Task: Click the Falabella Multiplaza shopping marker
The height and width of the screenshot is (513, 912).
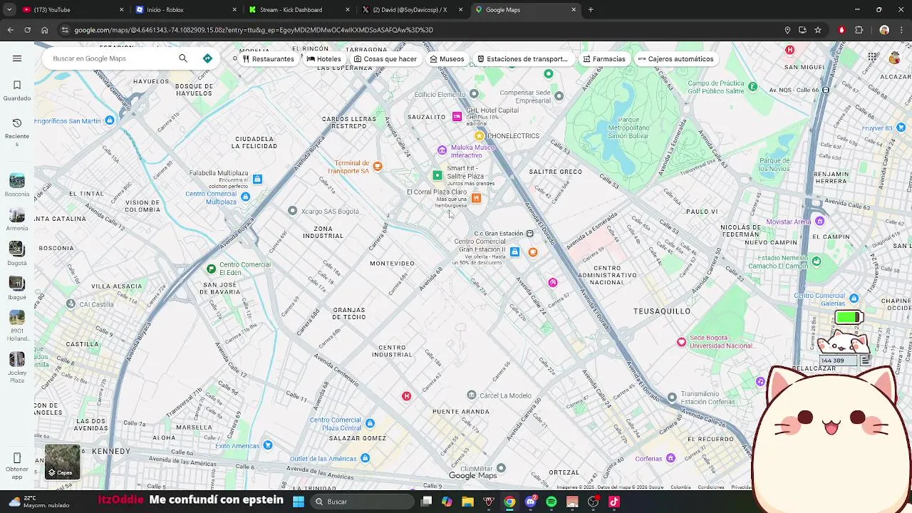Action: click(257, 179)
